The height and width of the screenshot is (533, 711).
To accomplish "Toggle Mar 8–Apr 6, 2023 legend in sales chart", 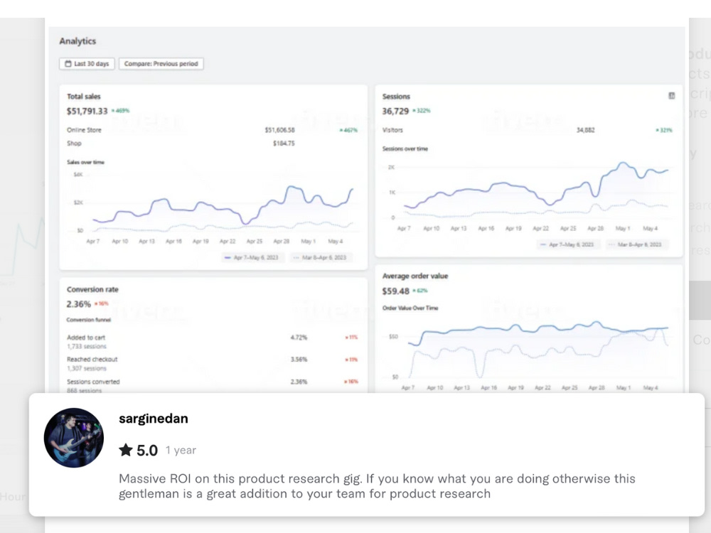I will 320,257.
